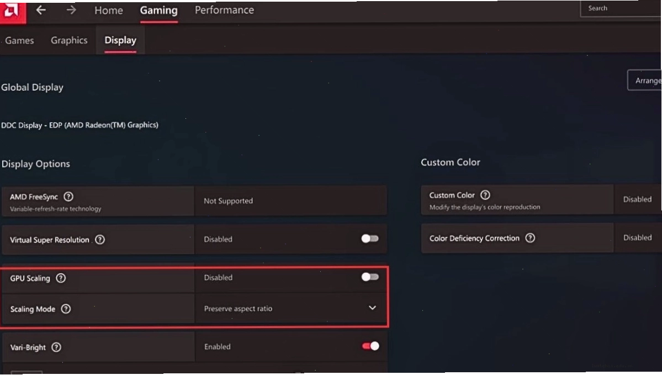Open Custom Color help icon

485,194
